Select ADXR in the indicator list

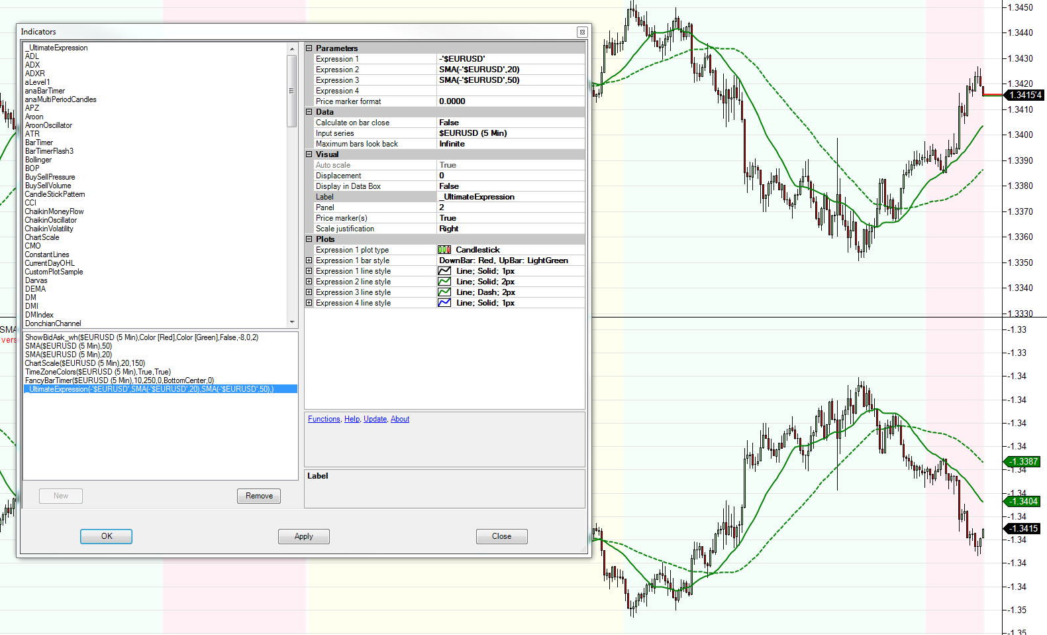click(x=35, y=74)
